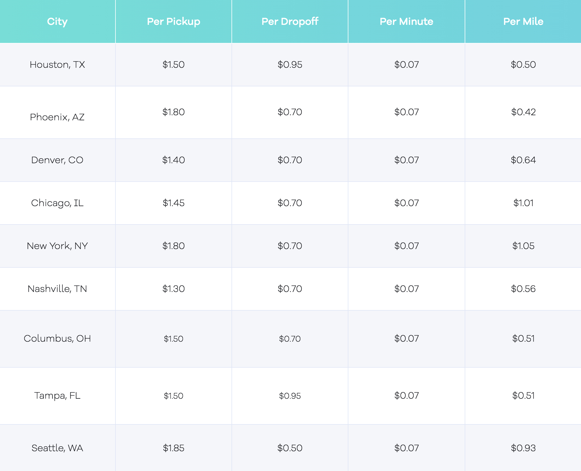Click the City column header
This screenshot has width=581, height=471.
coord(57,21)
